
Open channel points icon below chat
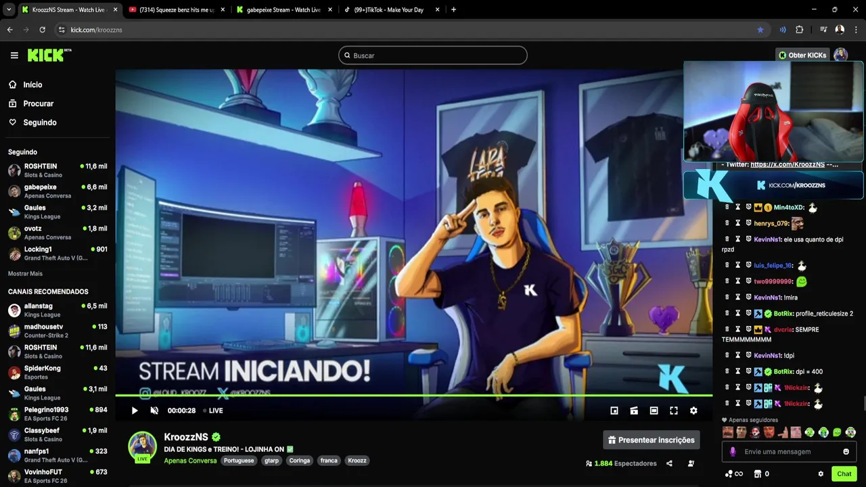pyautogui.click(x=733, y=474)
